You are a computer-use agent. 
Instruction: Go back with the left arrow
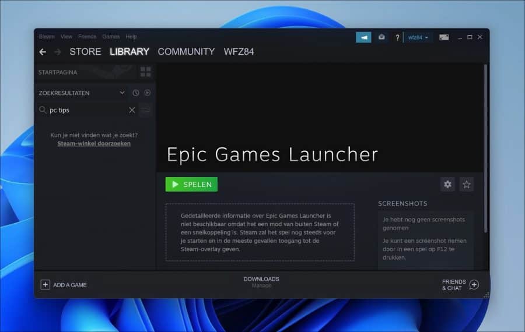pyautogui.click(x=43, y=52)
